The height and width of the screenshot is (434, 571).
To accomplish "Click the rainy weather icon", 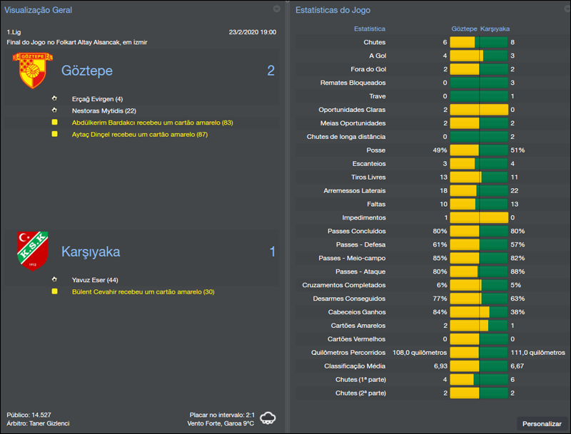I will pyautogui.click(x=269, y=418).
